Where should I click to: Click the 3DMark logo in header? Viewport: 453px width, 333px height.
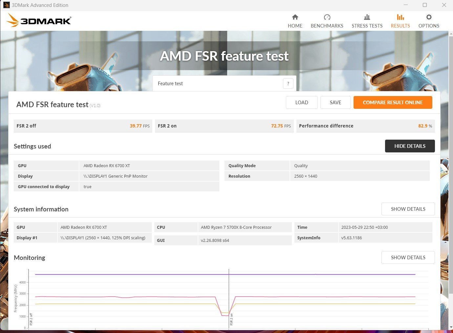click(39, 20)
